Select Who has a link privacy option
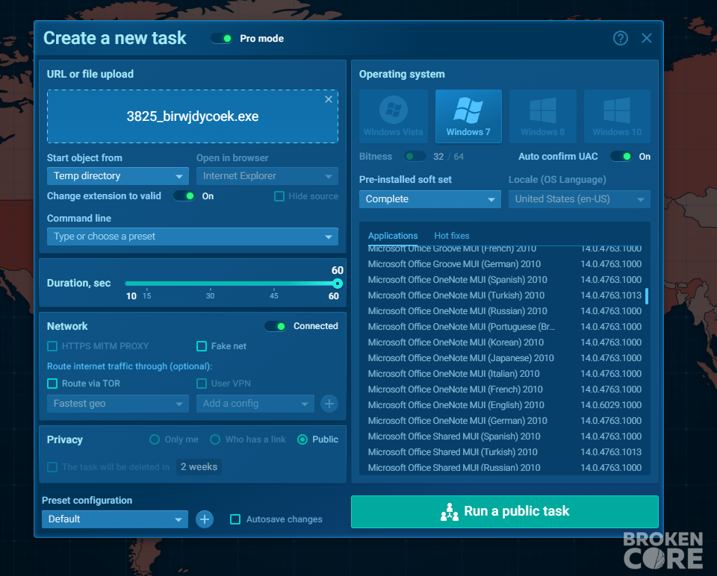 click(x=215, y=439)
